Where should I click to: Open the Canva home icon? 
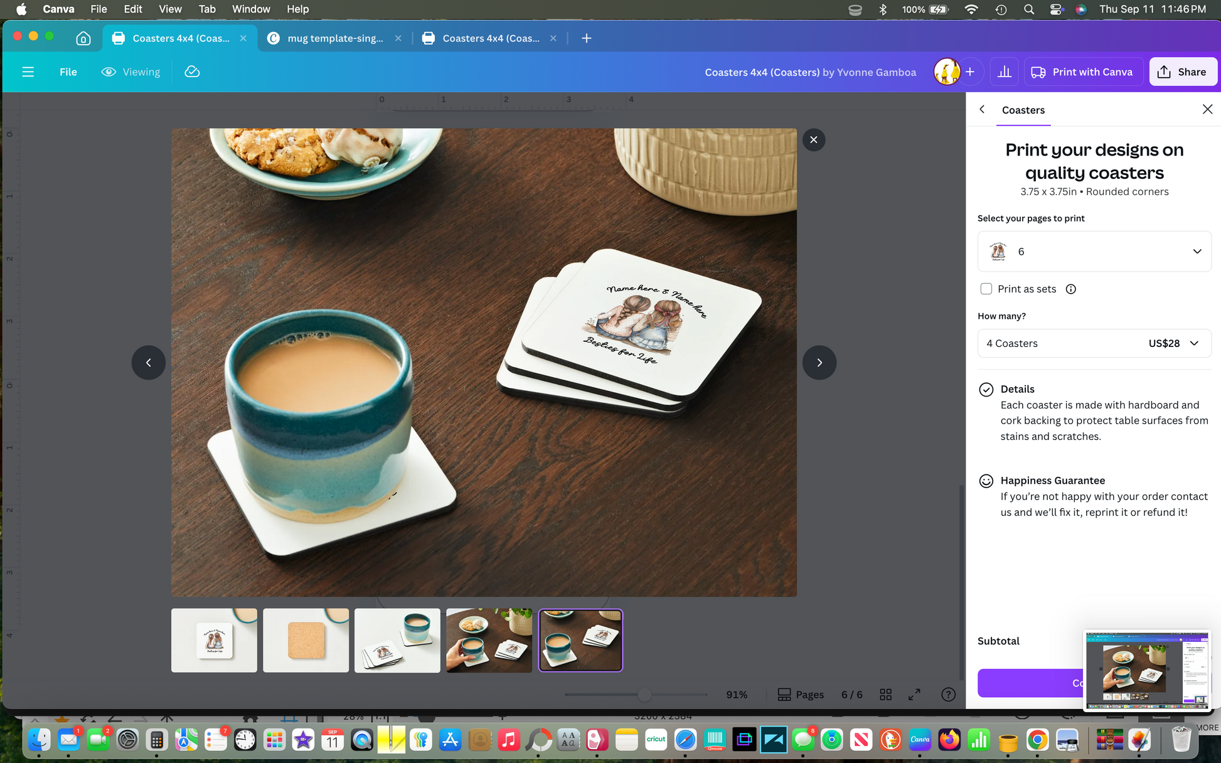pos(83,38)
